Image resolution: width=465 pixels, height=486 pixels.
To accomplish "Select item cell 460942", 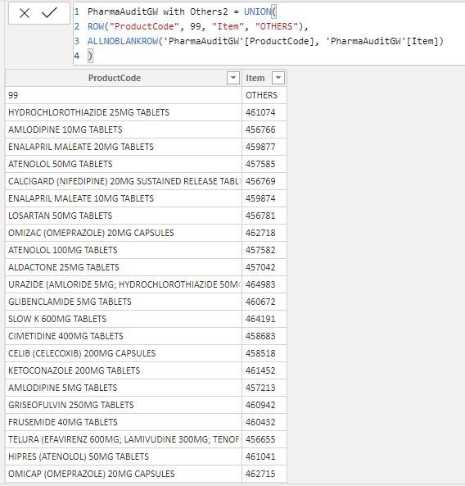I will pos(264,405).
